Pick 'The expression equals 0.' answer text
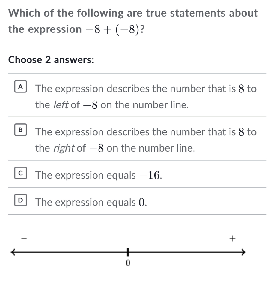The width and height of the screenshot is (276, 286). pyautogui.click(x=91, y=203)
